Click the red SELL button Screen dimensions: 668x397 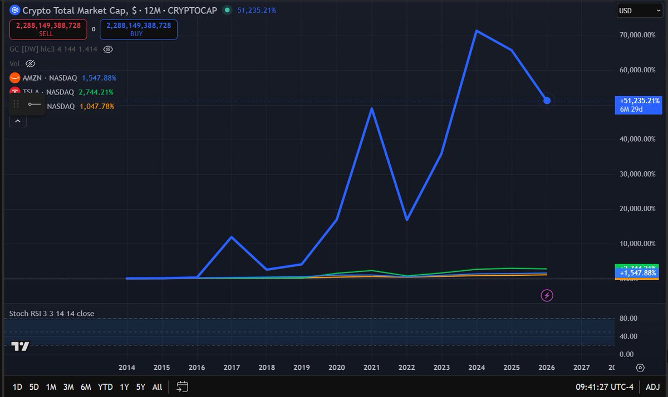click(48, 29)
